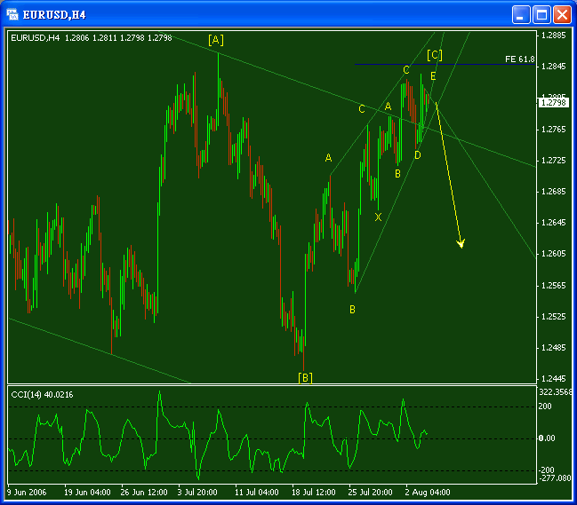This screenshot has height=505, width=577.
Task: Click the OHLC quote header in chart
Action: [92, 38]
